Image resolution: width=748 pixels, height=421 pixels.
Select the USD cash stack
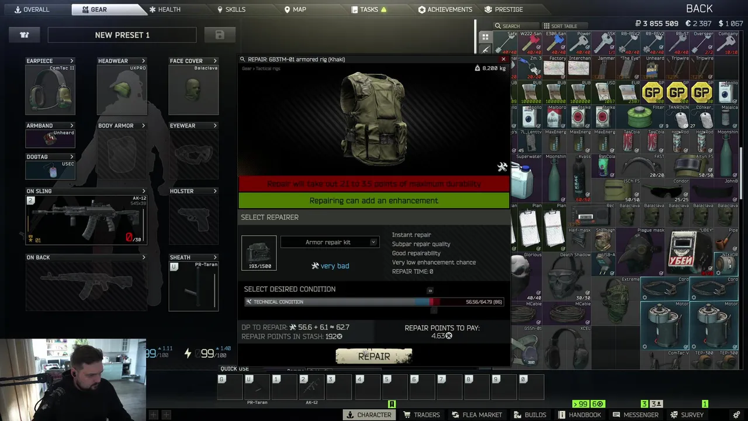pos(604,92)
